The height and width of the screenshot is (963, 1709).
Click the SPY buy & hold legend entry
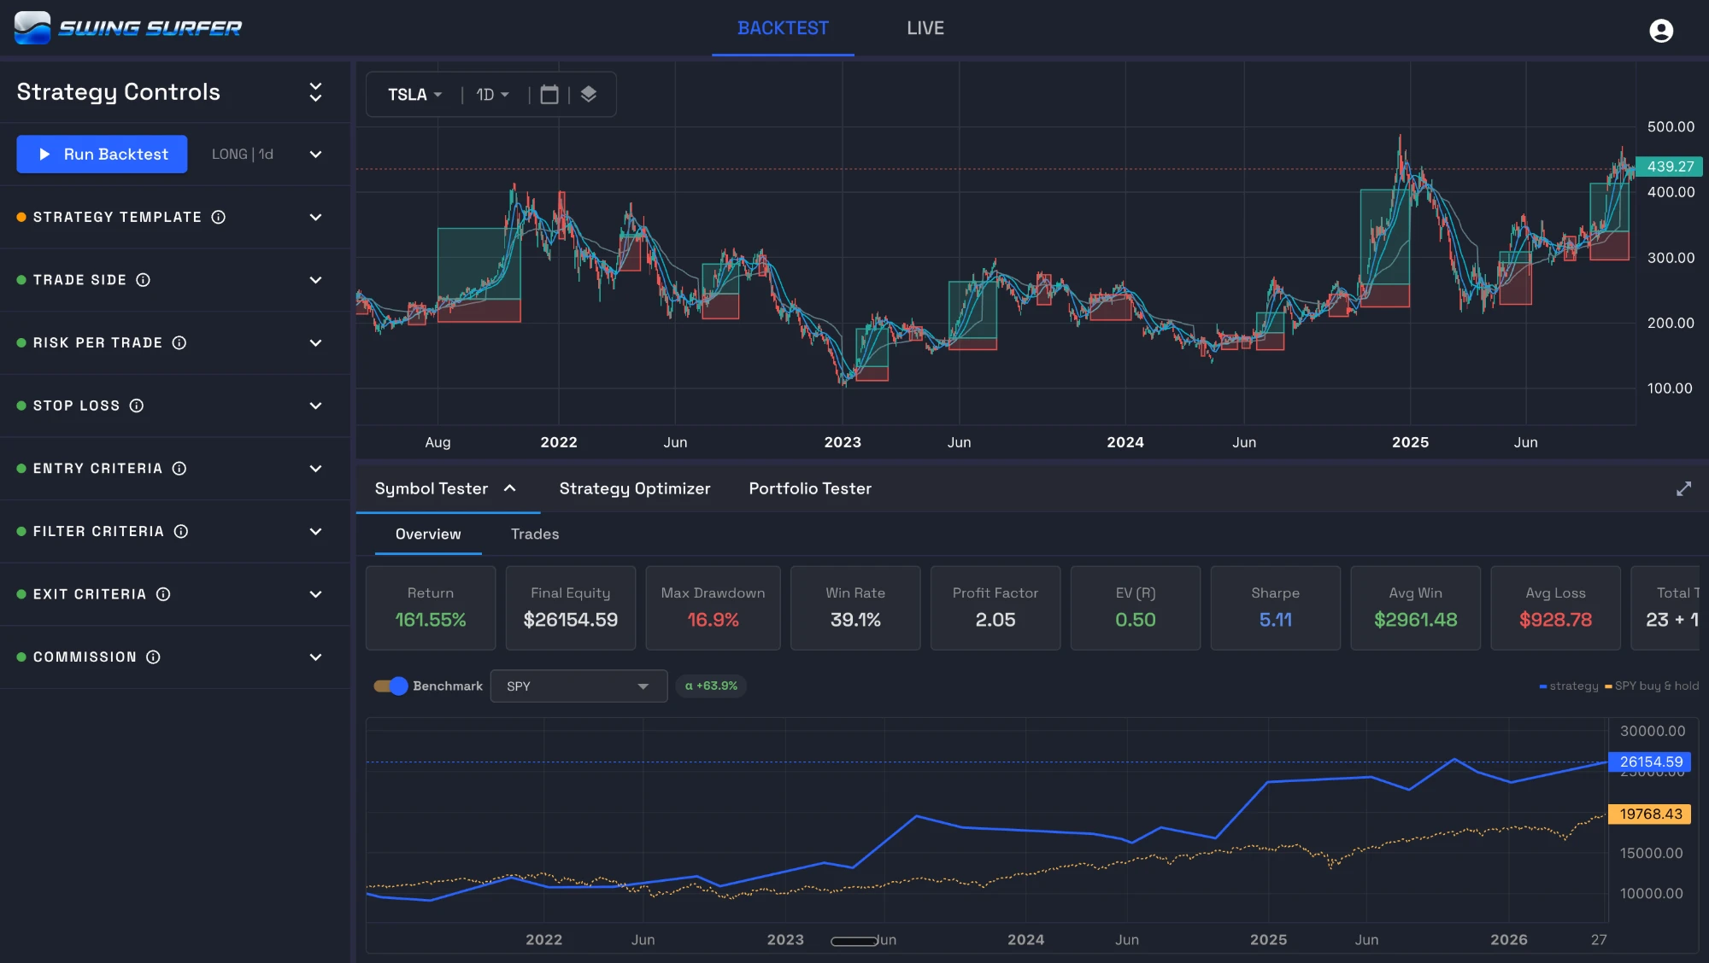click(1652, 686)
